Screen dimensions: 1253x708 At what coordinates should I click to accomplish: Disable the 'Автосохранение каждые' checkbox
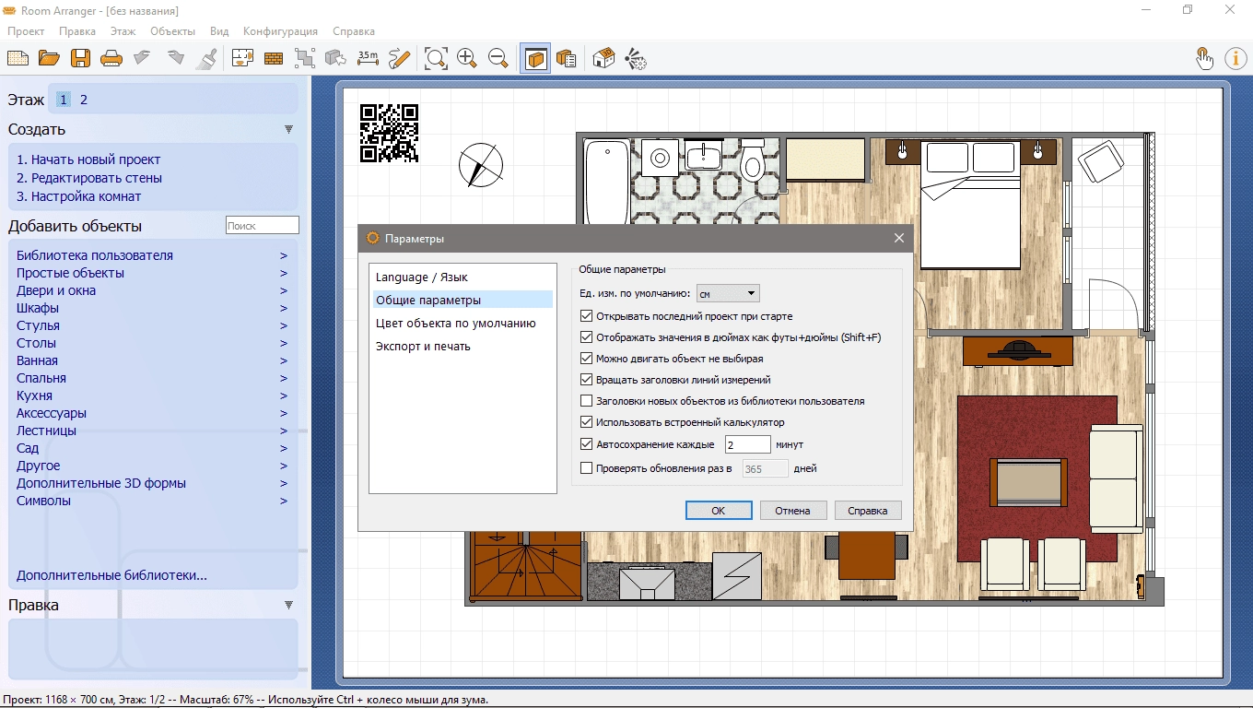click(x=587, y=444)
